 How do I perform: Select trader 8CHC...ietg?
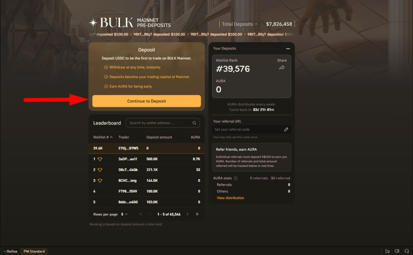pyautogui.click(x=127, y=181)
